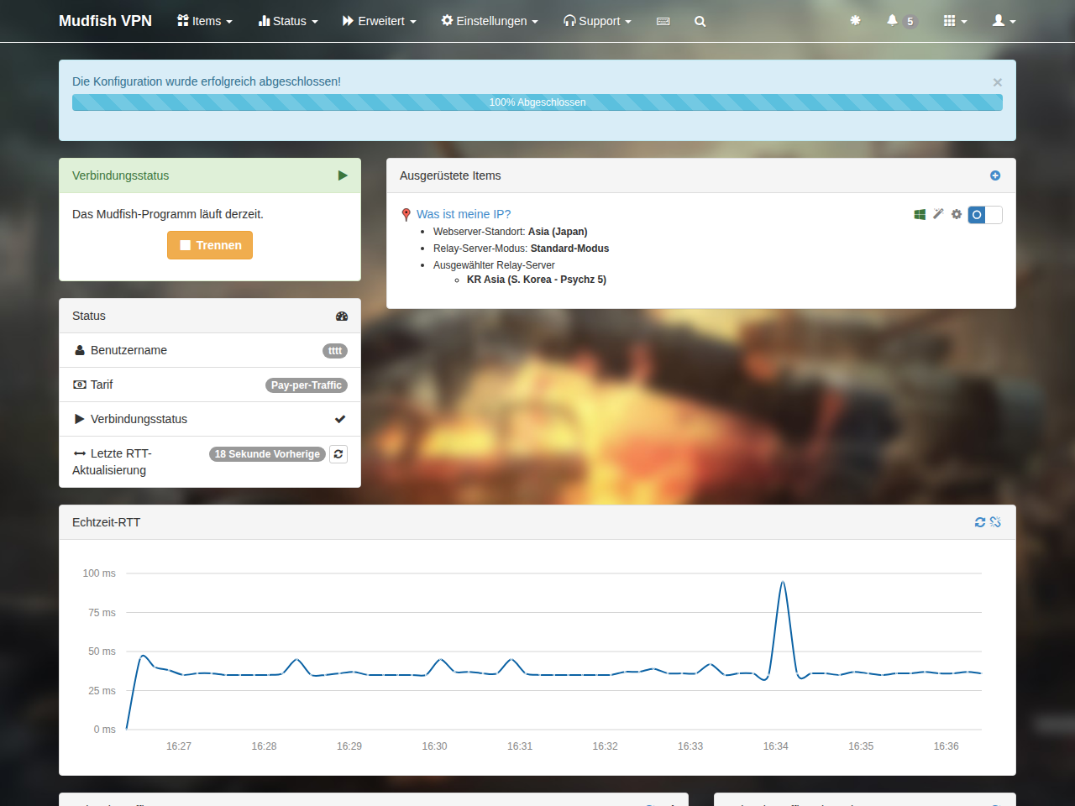This screenshot has height=806, width=1075.
Task: Click the Ausgerüstete Items panel title
Action: (x=450, y=175)
